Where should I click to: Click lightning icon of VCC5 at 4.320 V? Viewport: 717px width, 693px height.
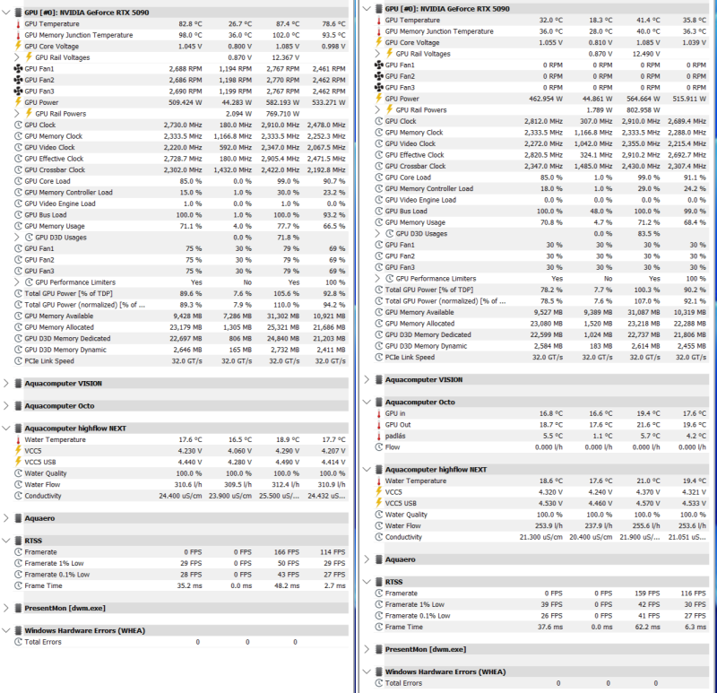coord(378,492)
